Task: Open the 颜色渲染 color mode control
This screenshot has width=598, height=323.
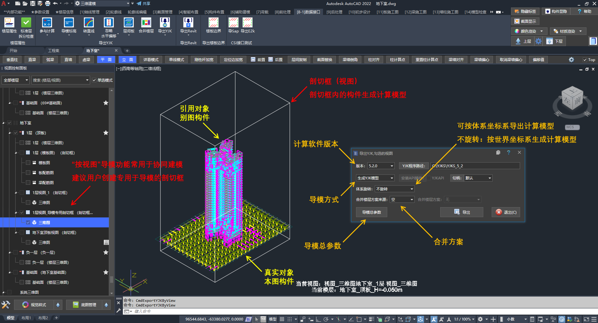Action: point(529,31)
